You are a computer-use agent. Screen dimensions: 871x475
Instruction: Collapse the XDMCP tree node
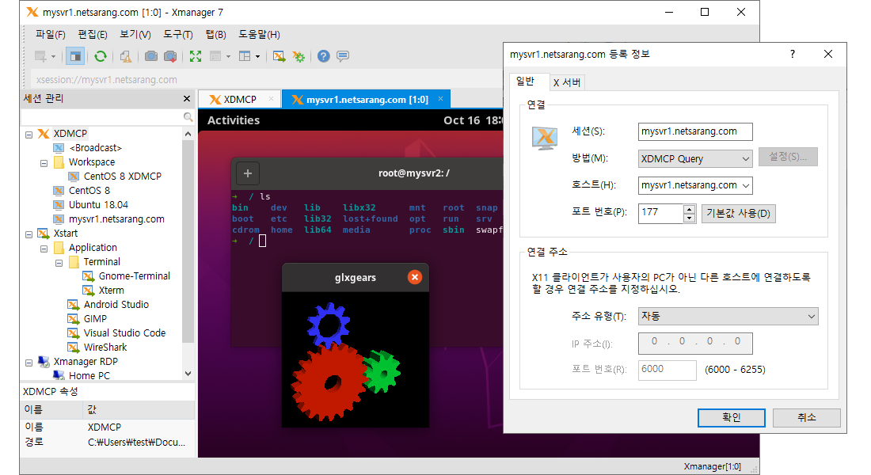[29, 135]
